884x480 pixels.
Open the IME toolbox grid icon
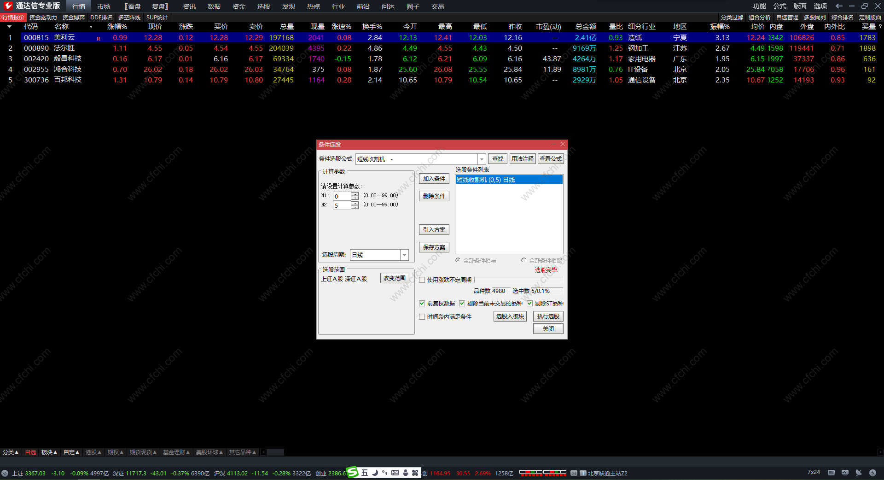(415, 473)
